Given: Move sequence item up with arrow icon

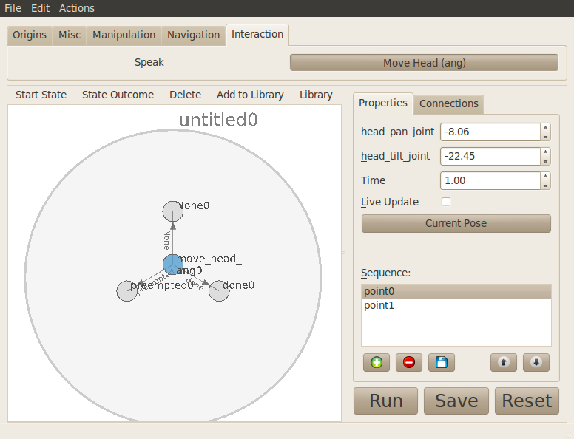Looking at the screenshot, I should (504, 362).
